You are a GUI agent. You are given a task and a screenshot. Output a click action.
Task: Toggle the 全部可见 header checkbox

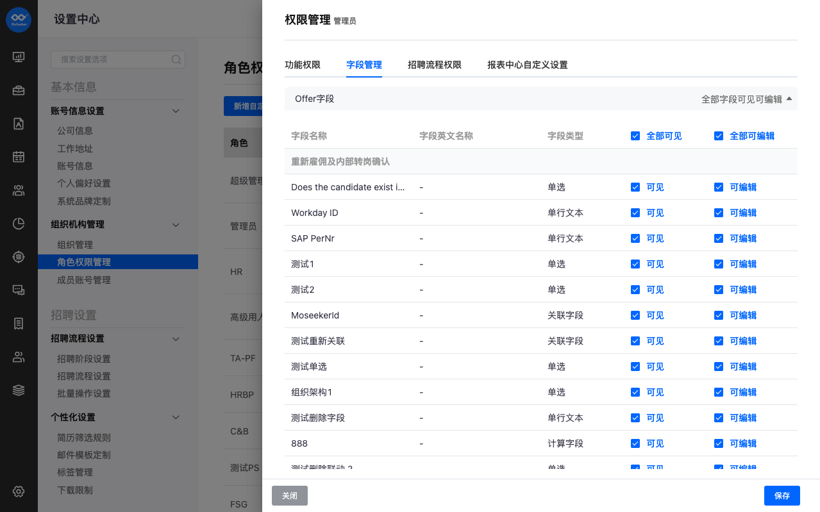[x=635, y=136]
